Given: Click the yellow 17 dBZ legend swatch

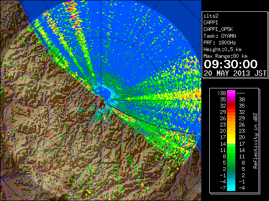Looking at the screenshot, I should point(231,137).
